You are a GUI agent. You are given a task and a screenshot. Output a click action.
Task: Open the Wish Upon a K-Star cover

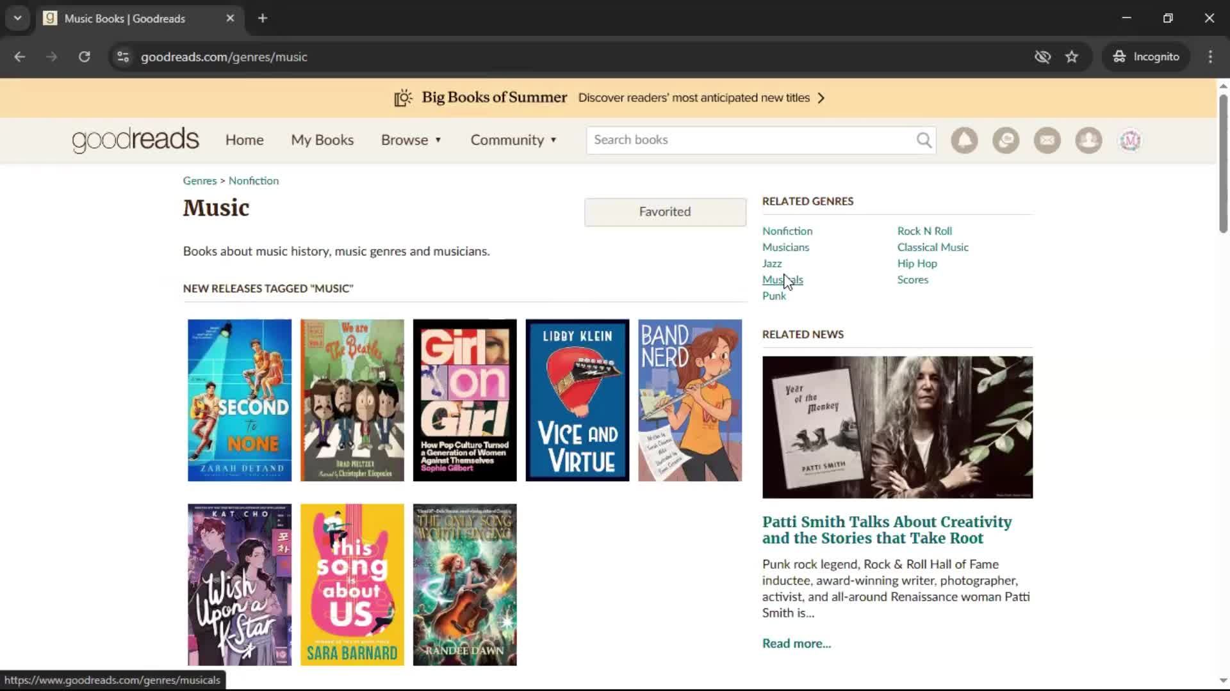point(240,585)
